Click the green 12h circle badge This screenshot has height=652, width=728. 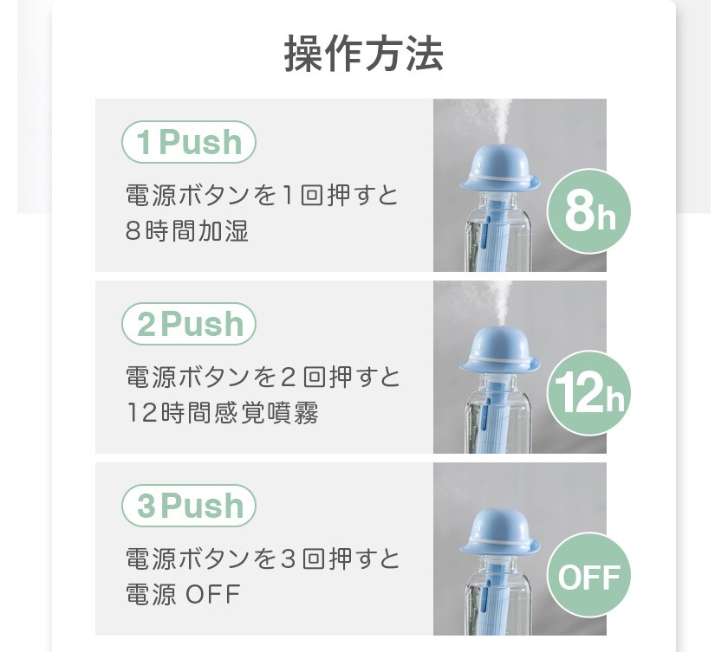coord(588,393)
